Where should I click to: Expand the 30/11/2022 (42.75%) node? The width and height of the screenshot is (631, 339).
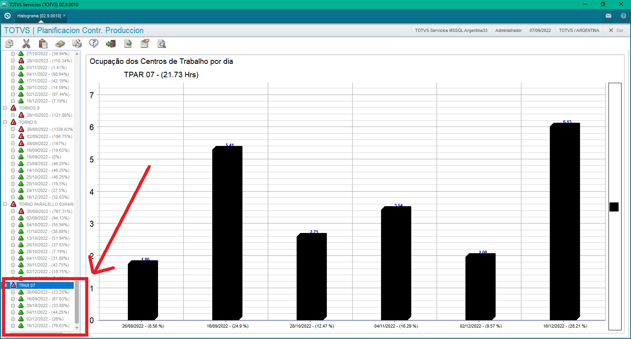tap(13, 264)
